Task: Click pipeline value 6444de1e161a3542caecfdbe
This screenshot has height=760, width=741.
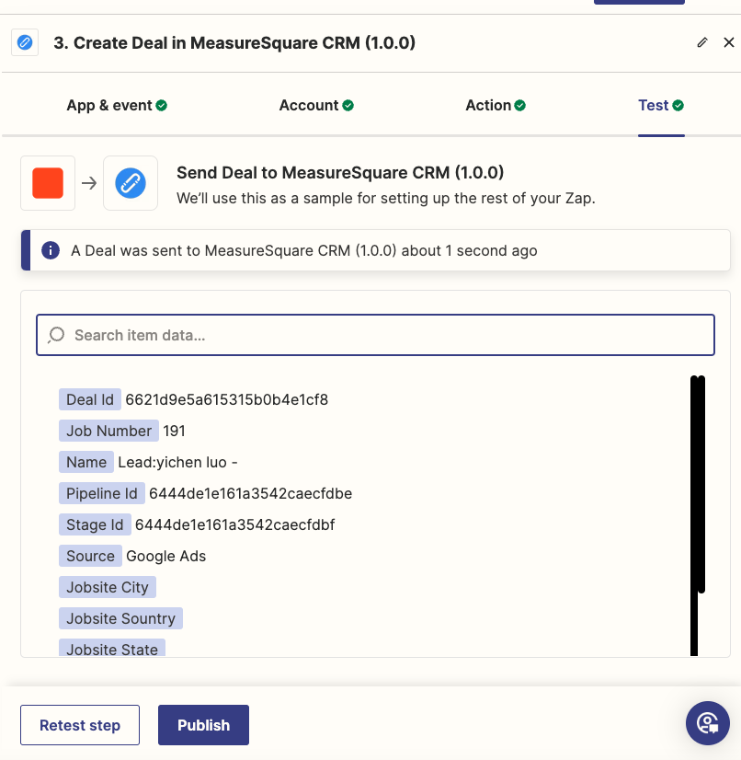Action: (x=250, y=493)
